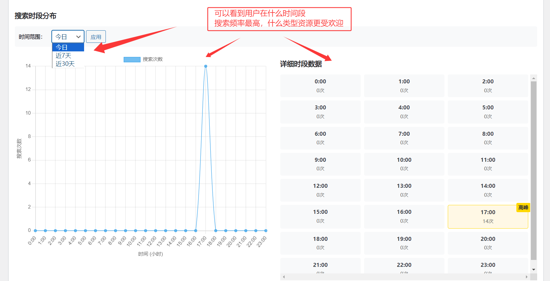Click scroll up arrow of details panel
550x281 pixels.
click(x=534, y=78)
